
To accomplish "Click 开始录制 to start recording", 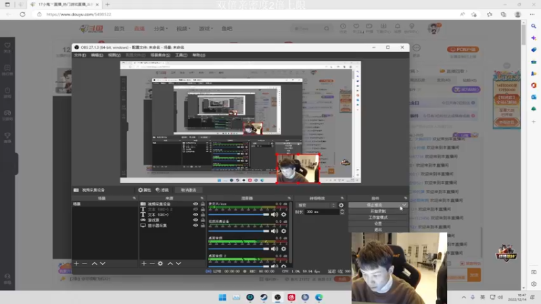I will pos(378,211).
